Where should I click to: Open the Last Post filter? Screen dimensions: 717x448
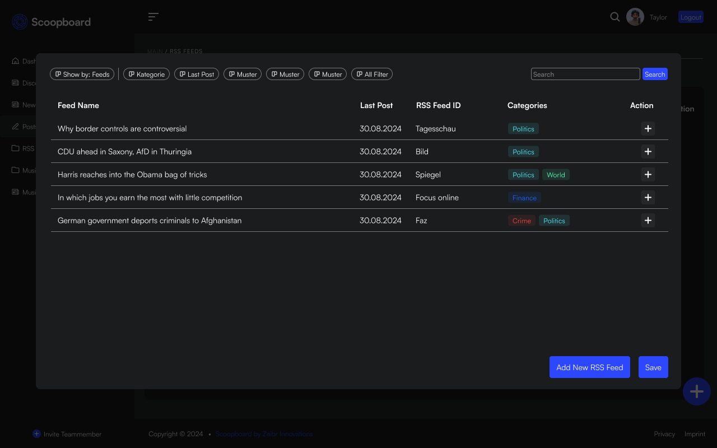[x=197, y=74]
